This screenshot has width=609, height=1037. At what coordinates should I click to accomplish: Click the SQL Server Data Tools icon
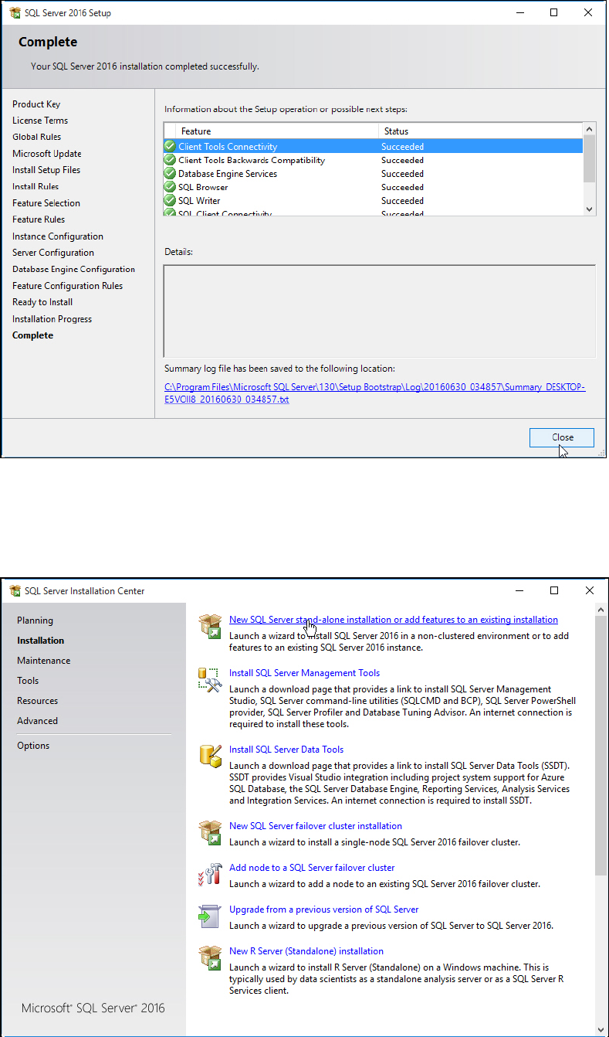pyautogui.click(x=210, y=756)
